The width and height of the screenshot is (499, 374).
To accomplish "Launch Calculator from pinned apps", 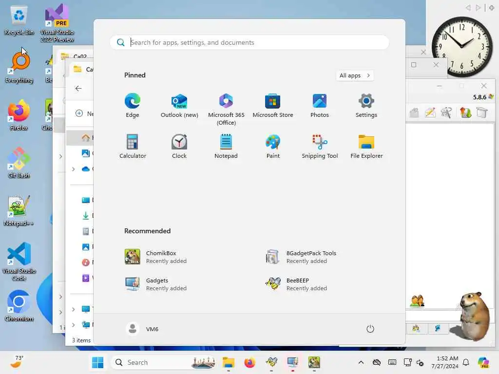I will click(x=133, y=146).
